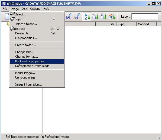Click the sort by size toolbar icon
162x140 pixels.
104,17
